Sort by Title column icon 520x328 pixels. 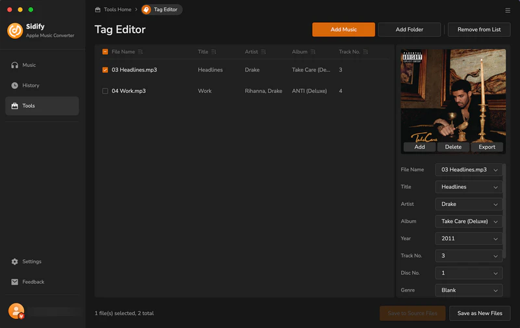[x=214, y=52]
